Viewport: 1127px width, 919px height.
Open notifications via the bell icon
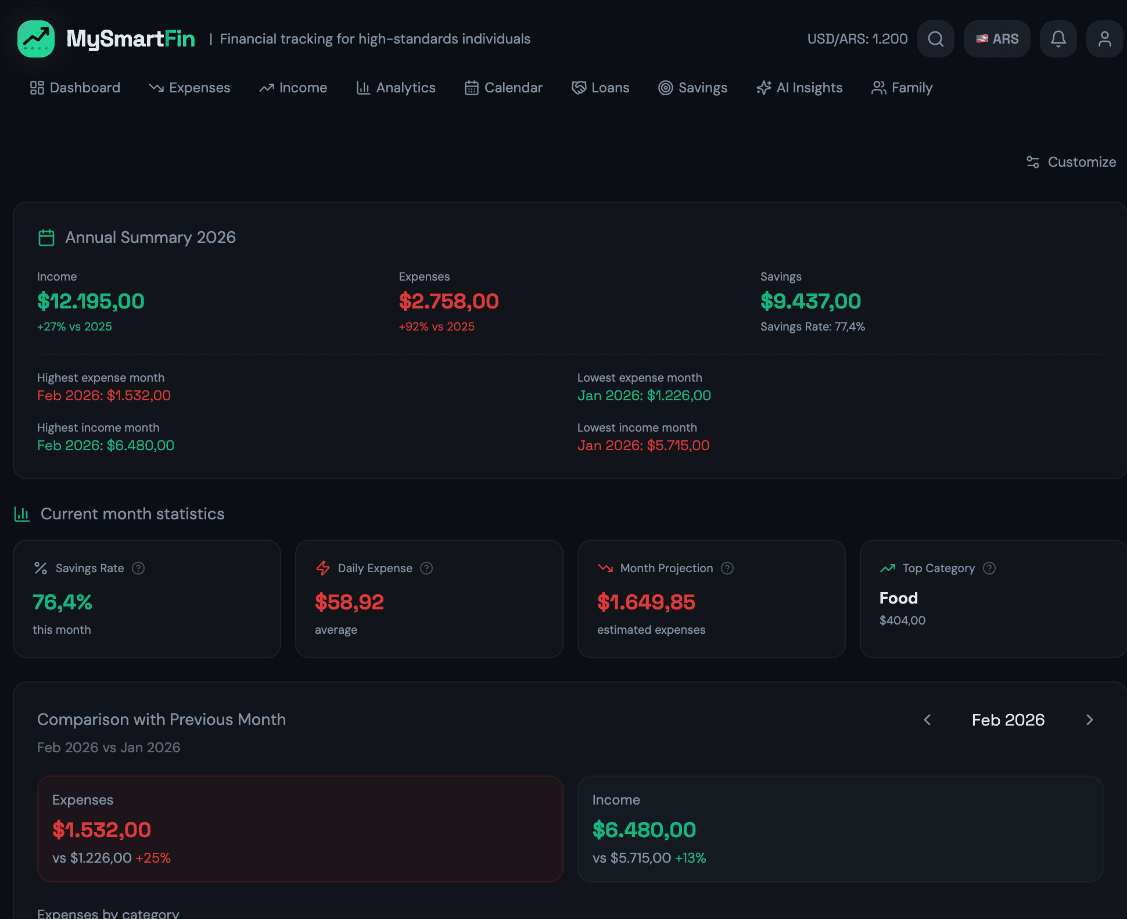coord(1058,39)
